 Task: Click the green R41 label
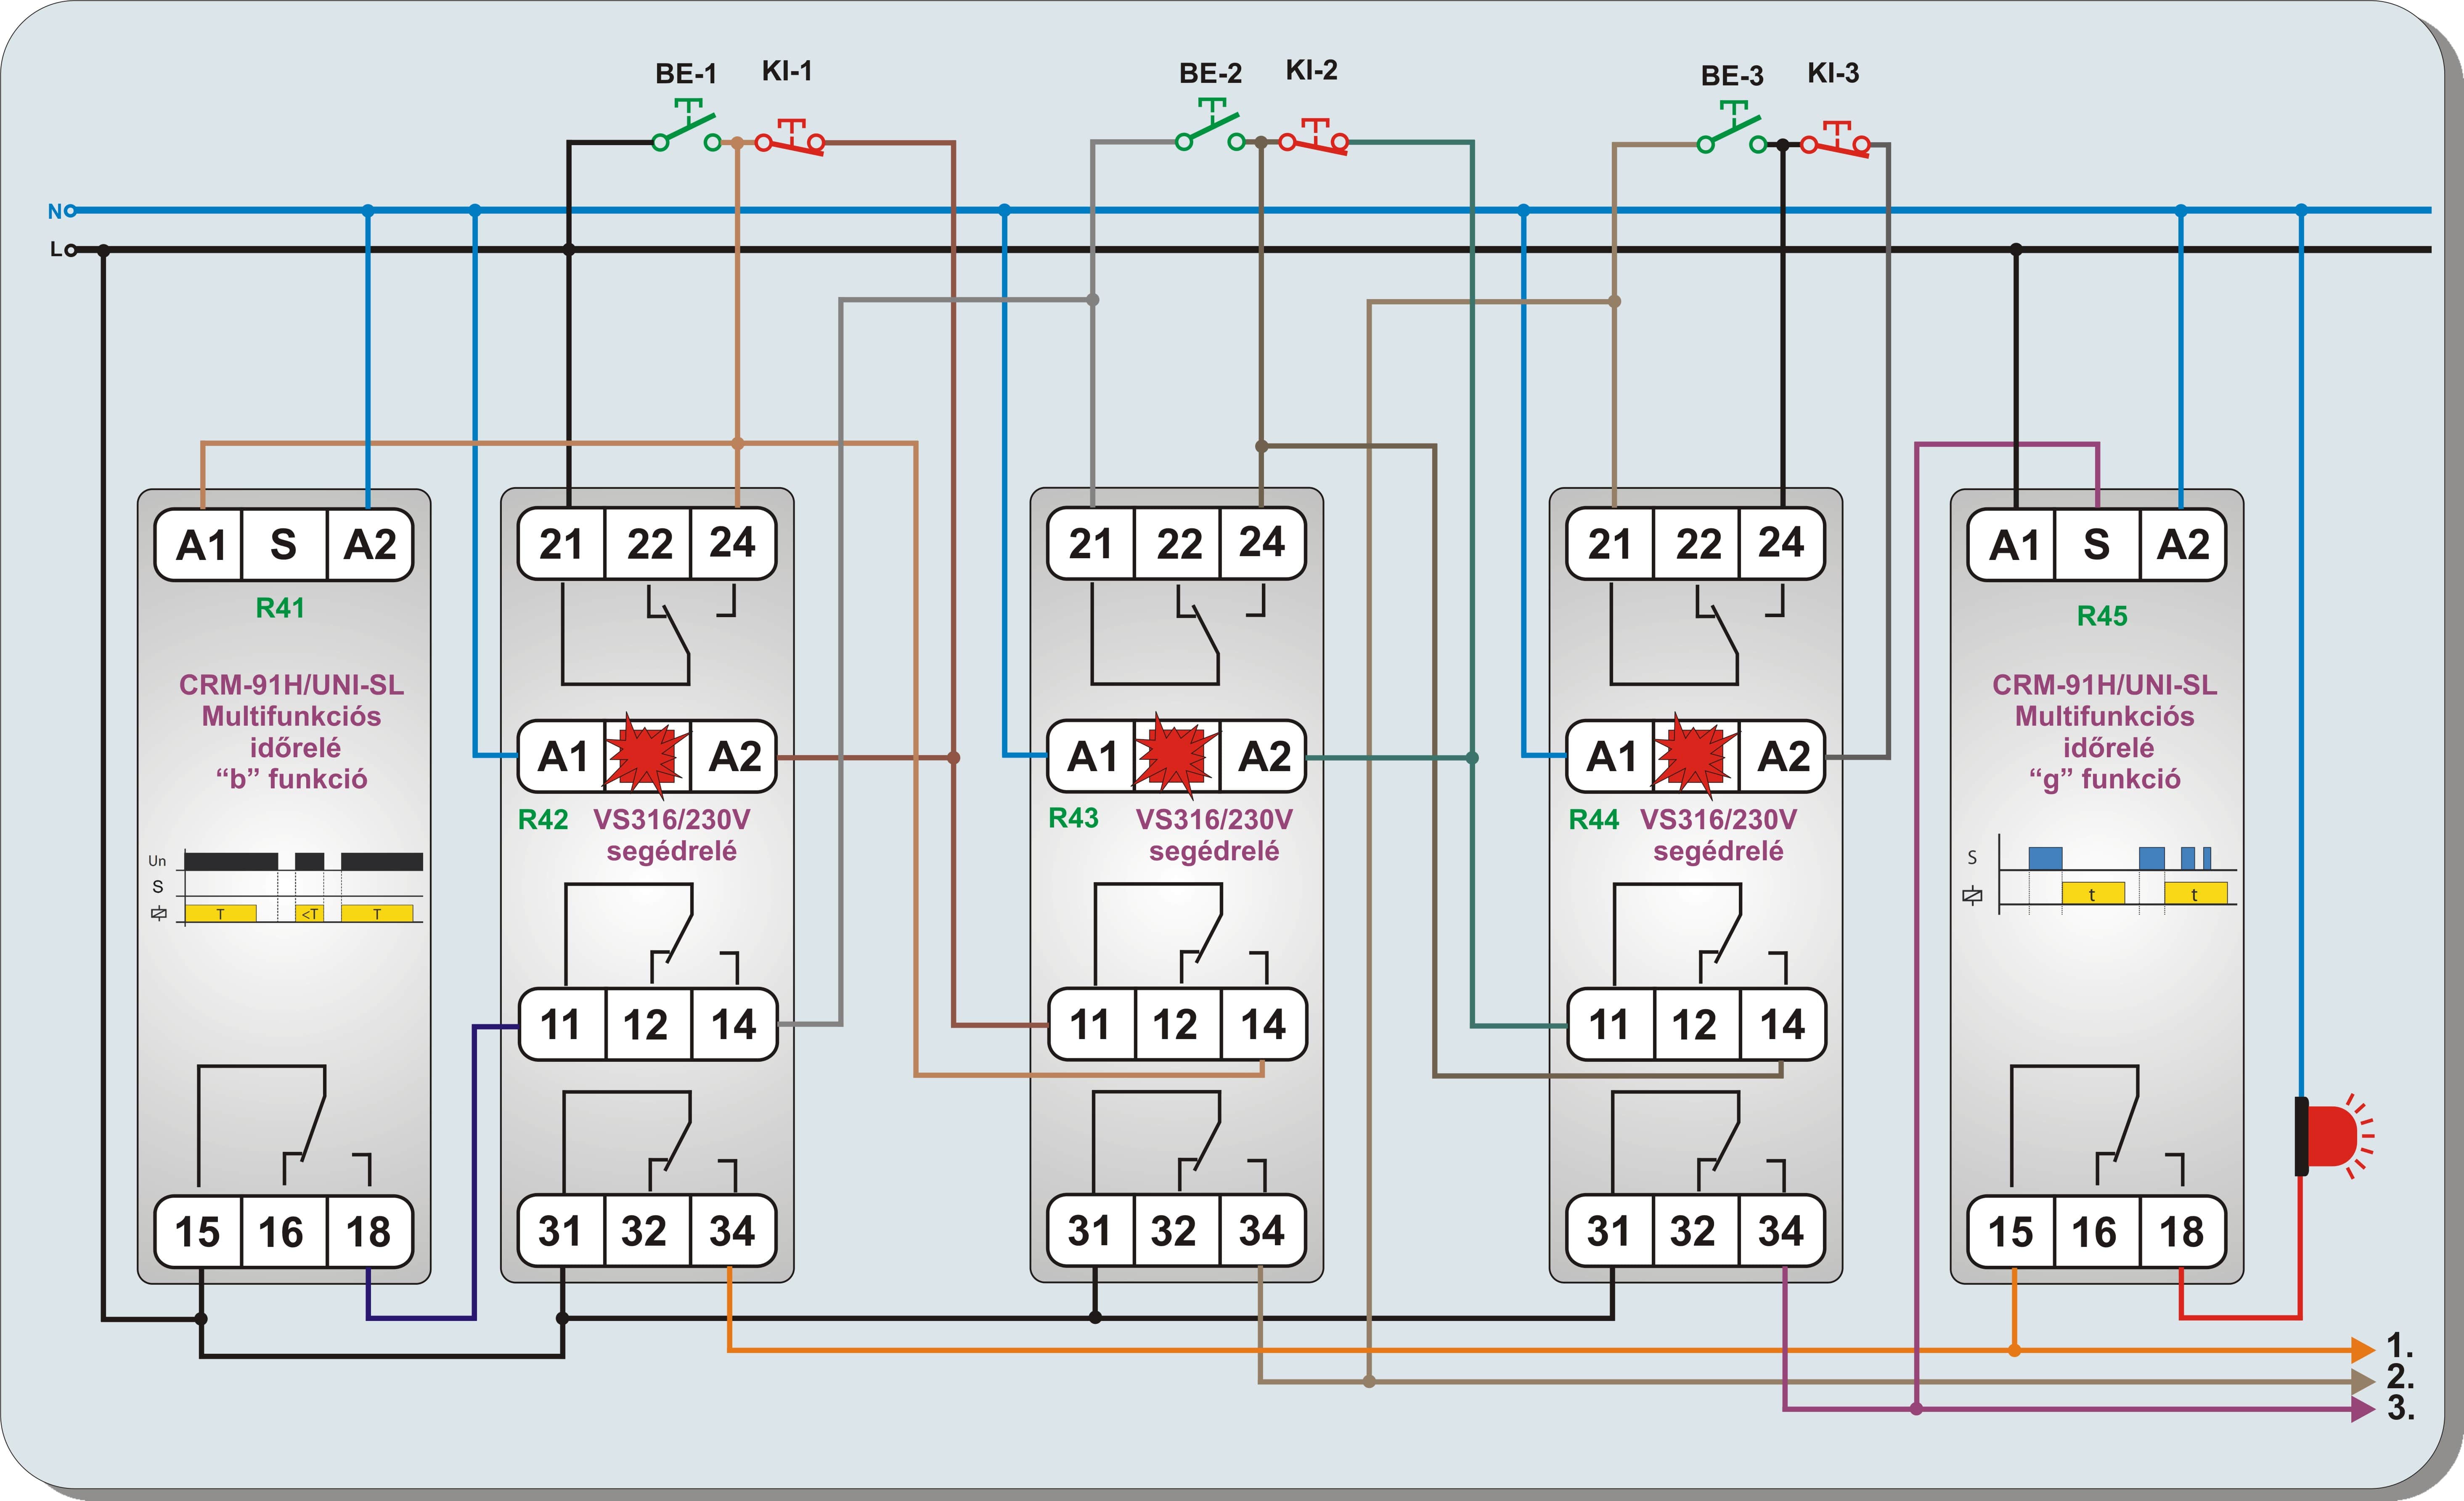280,608
